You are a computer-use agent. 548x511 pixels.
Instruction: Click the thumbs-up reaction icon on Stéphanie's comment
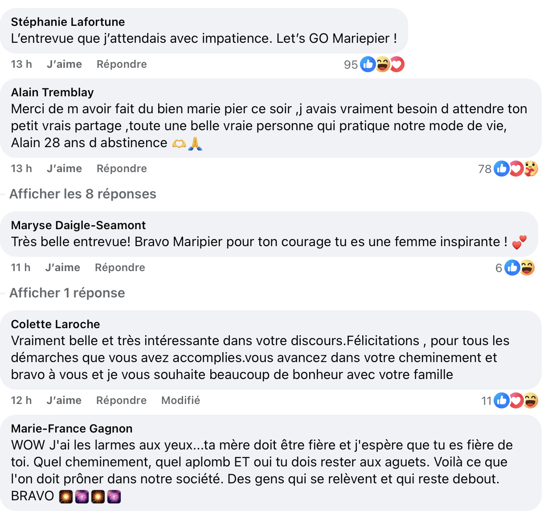click(368, 64)
